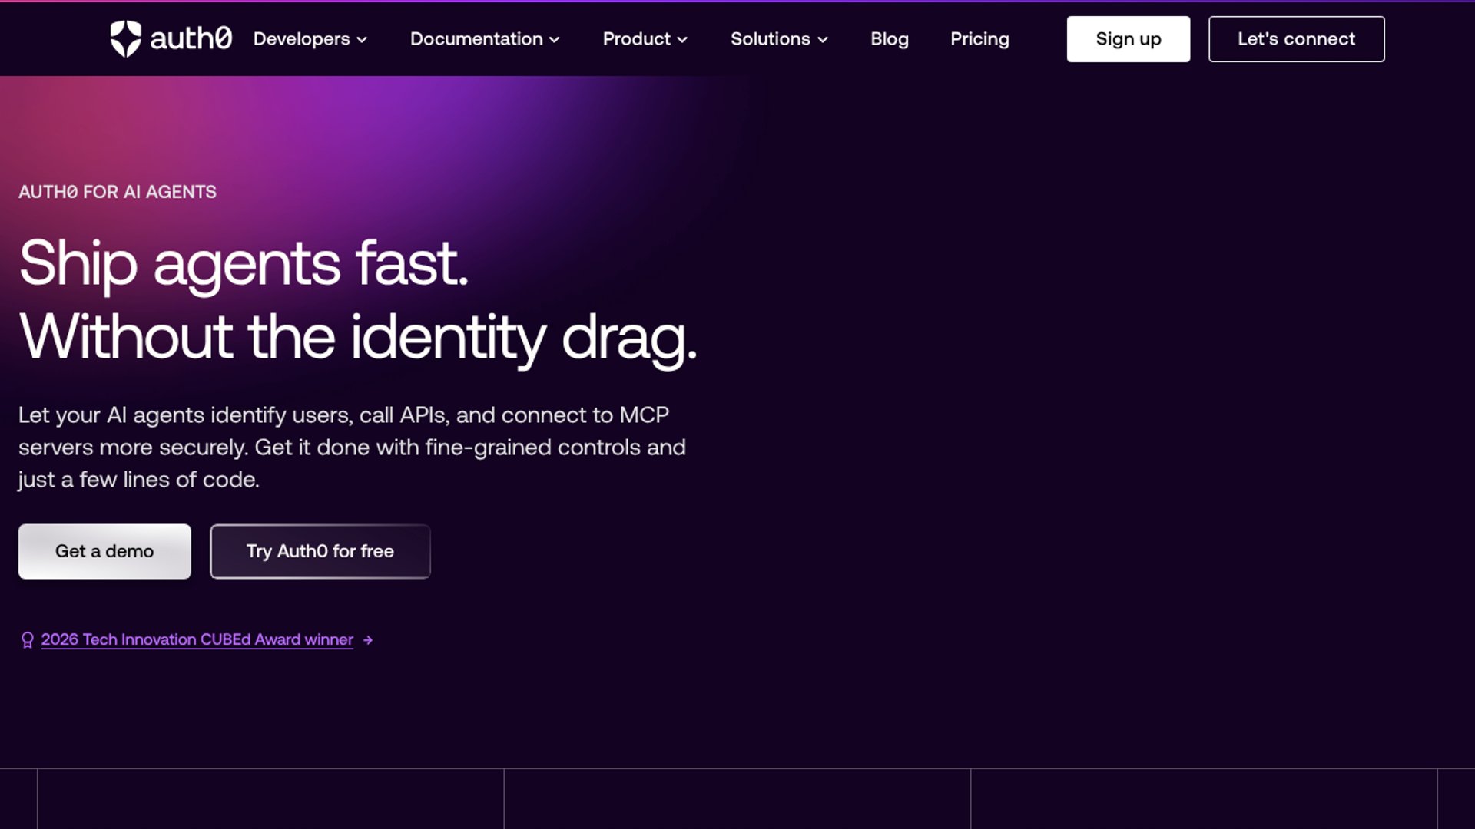This screenshot has width=1475, height=829.
Task: Open the Pricing page
Action: (979, 39)
